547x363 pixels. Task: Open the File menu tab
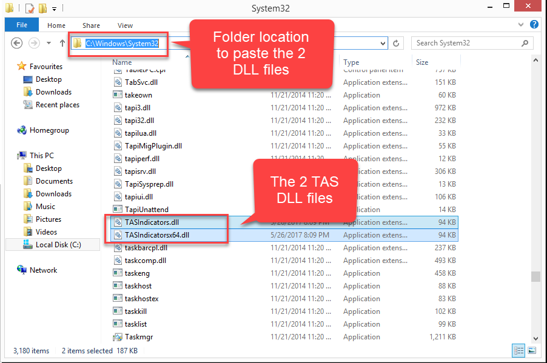point(22,25)
